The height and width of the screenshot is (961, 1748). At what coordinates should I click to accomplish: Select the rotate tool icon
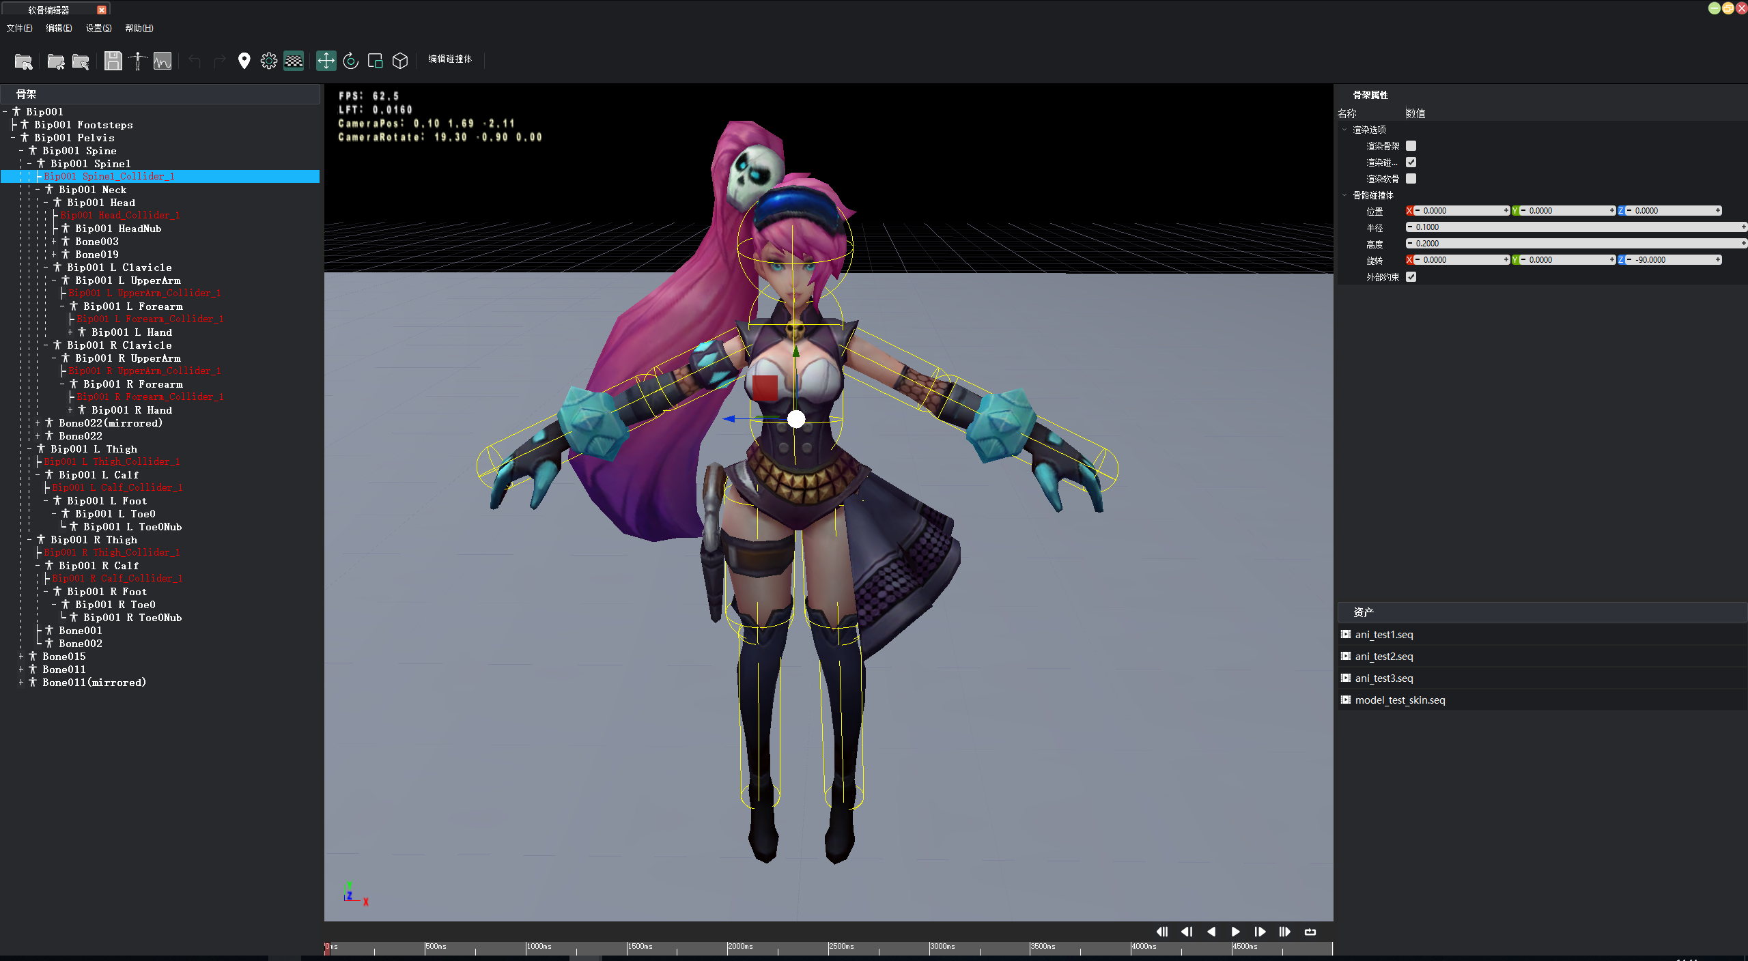351,61
